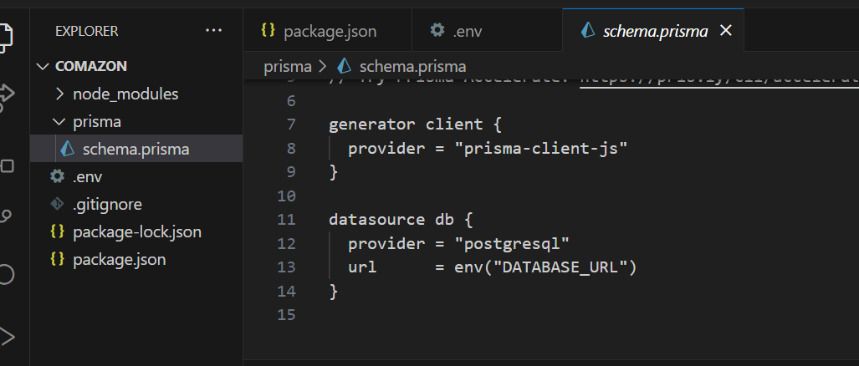Click the prisma breadcrumb segment
This screenshot has height=366, width=859.
[287, 66]
